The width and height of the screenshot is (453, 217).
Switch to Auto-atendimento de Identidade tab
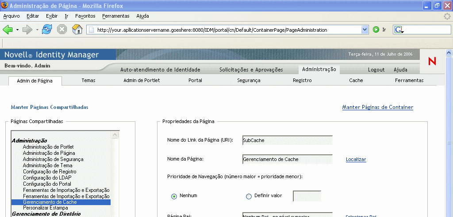click(x=160, y=70)
